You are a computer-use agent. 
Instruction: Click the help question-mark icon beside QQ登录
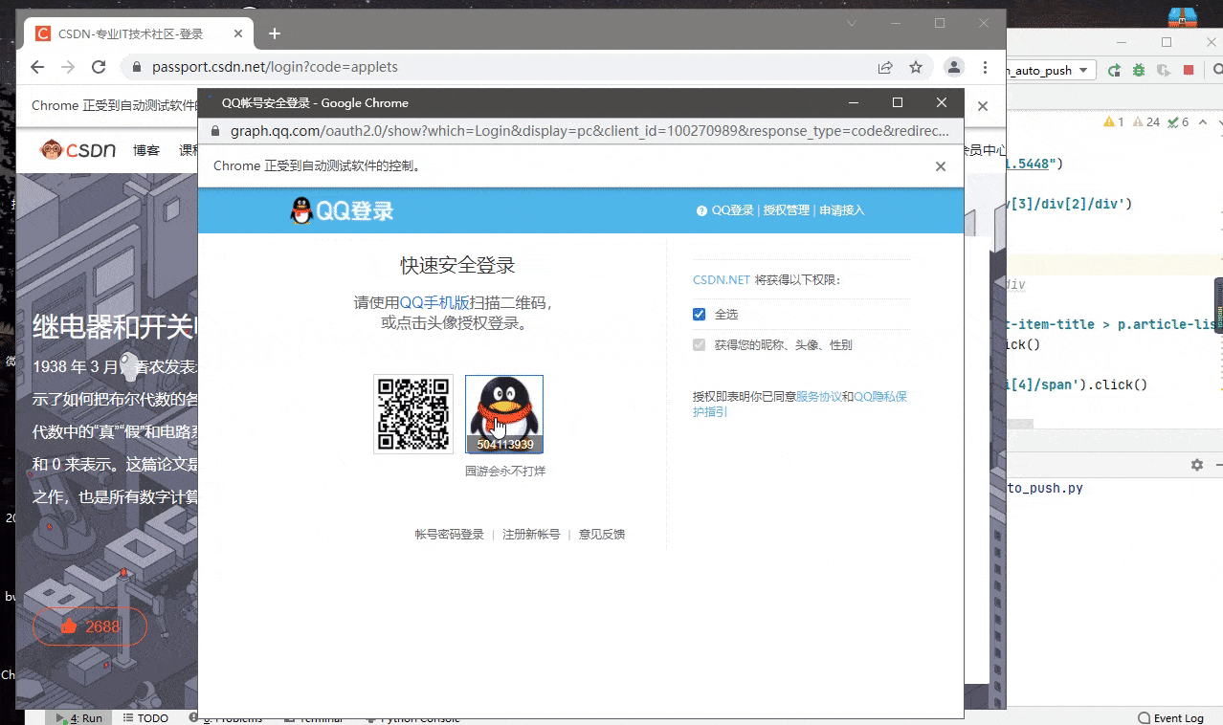pos(701,210)
